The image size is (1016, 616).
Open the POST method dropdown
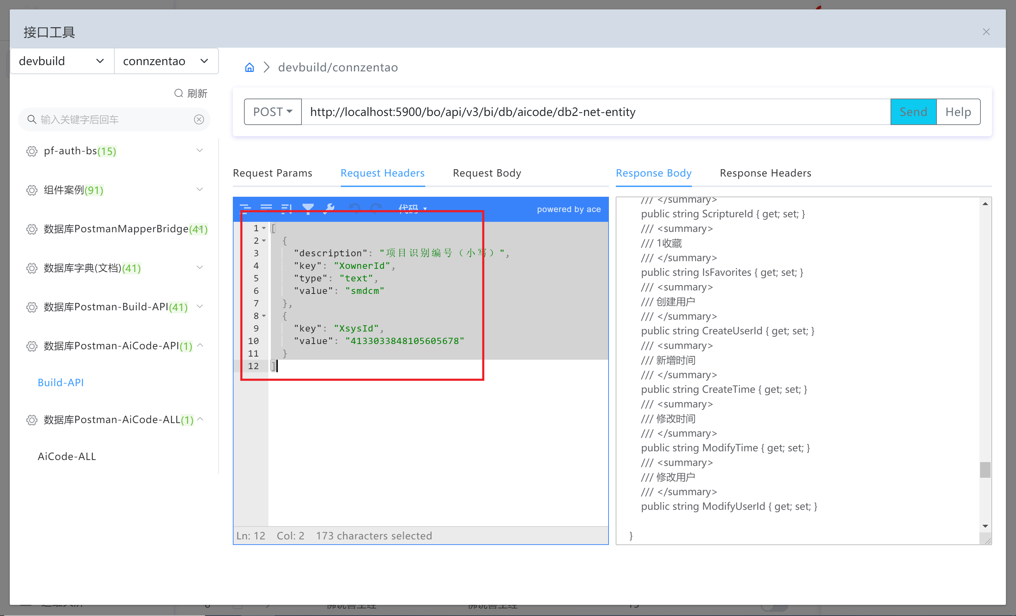coord(273,112)
